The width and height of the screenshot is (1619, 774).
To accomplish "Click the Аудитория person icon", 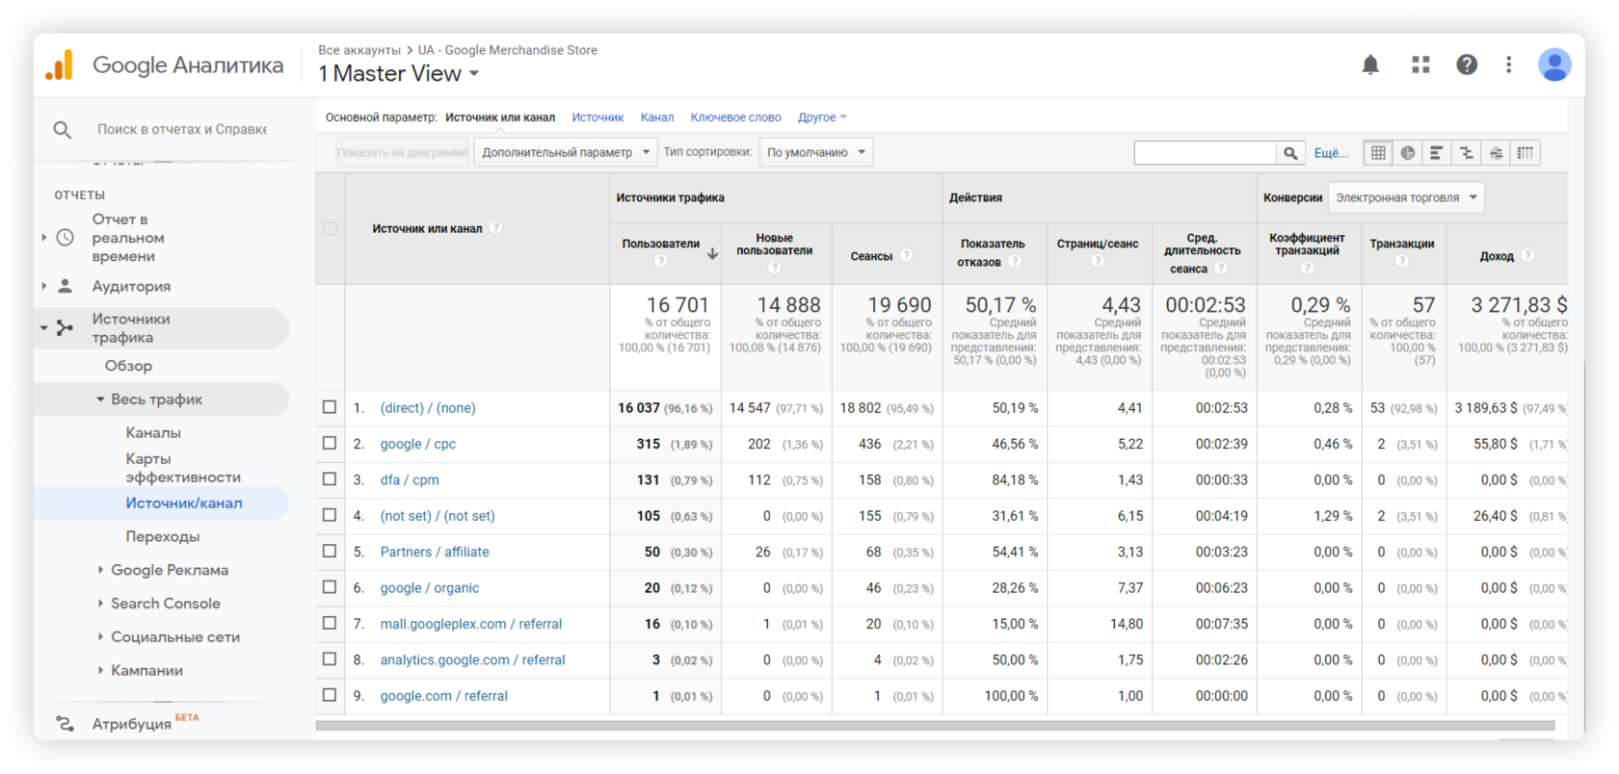I will coord(65,286).
